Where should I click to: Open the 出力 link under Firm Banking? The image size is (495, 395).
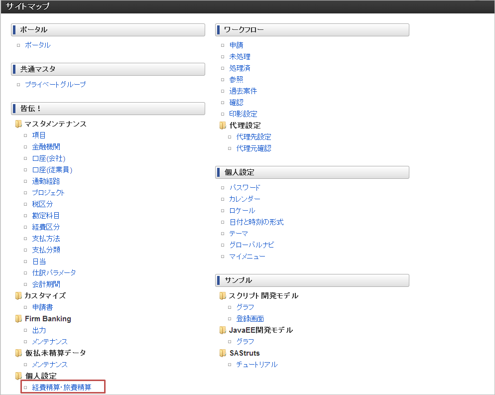(39, 330)
